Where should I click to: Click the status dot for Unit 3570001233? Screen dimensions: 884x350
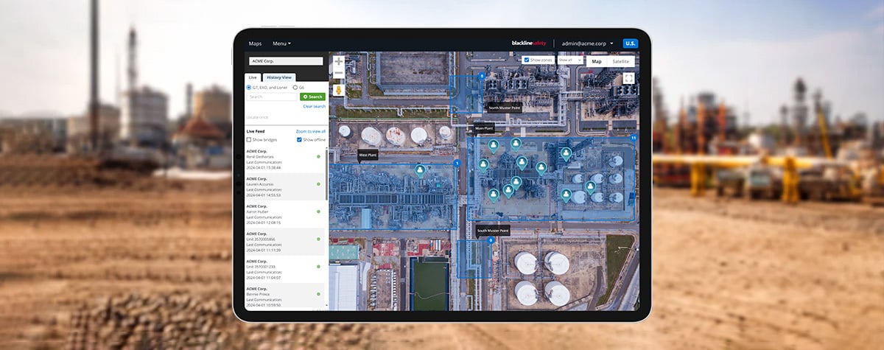click(x=318, y=266)
